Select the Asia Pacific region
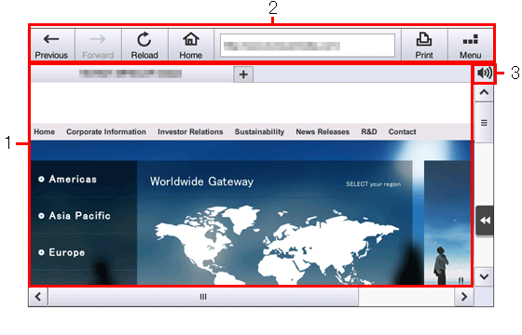The width and height of the screenshot is (522, 335). (79, 216)
